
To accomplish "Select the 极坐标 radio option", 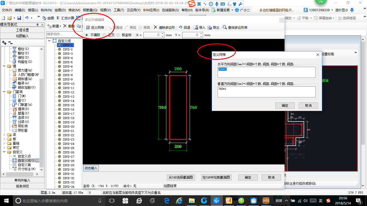I will coord(118,35).
